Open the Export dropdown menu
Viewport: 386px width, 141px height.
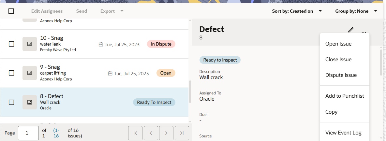pos(112,11)
